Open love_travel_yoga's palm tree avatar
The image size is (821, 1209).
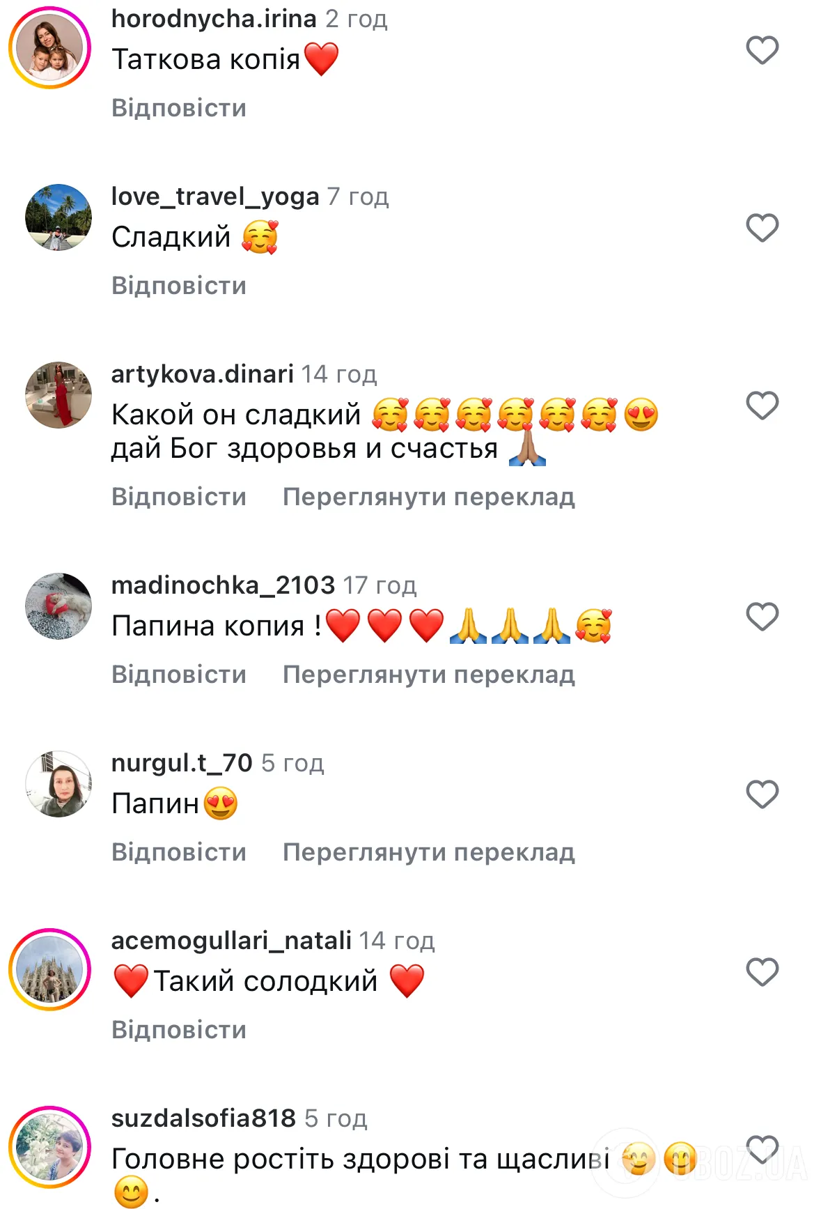click(x=58, y=217)
